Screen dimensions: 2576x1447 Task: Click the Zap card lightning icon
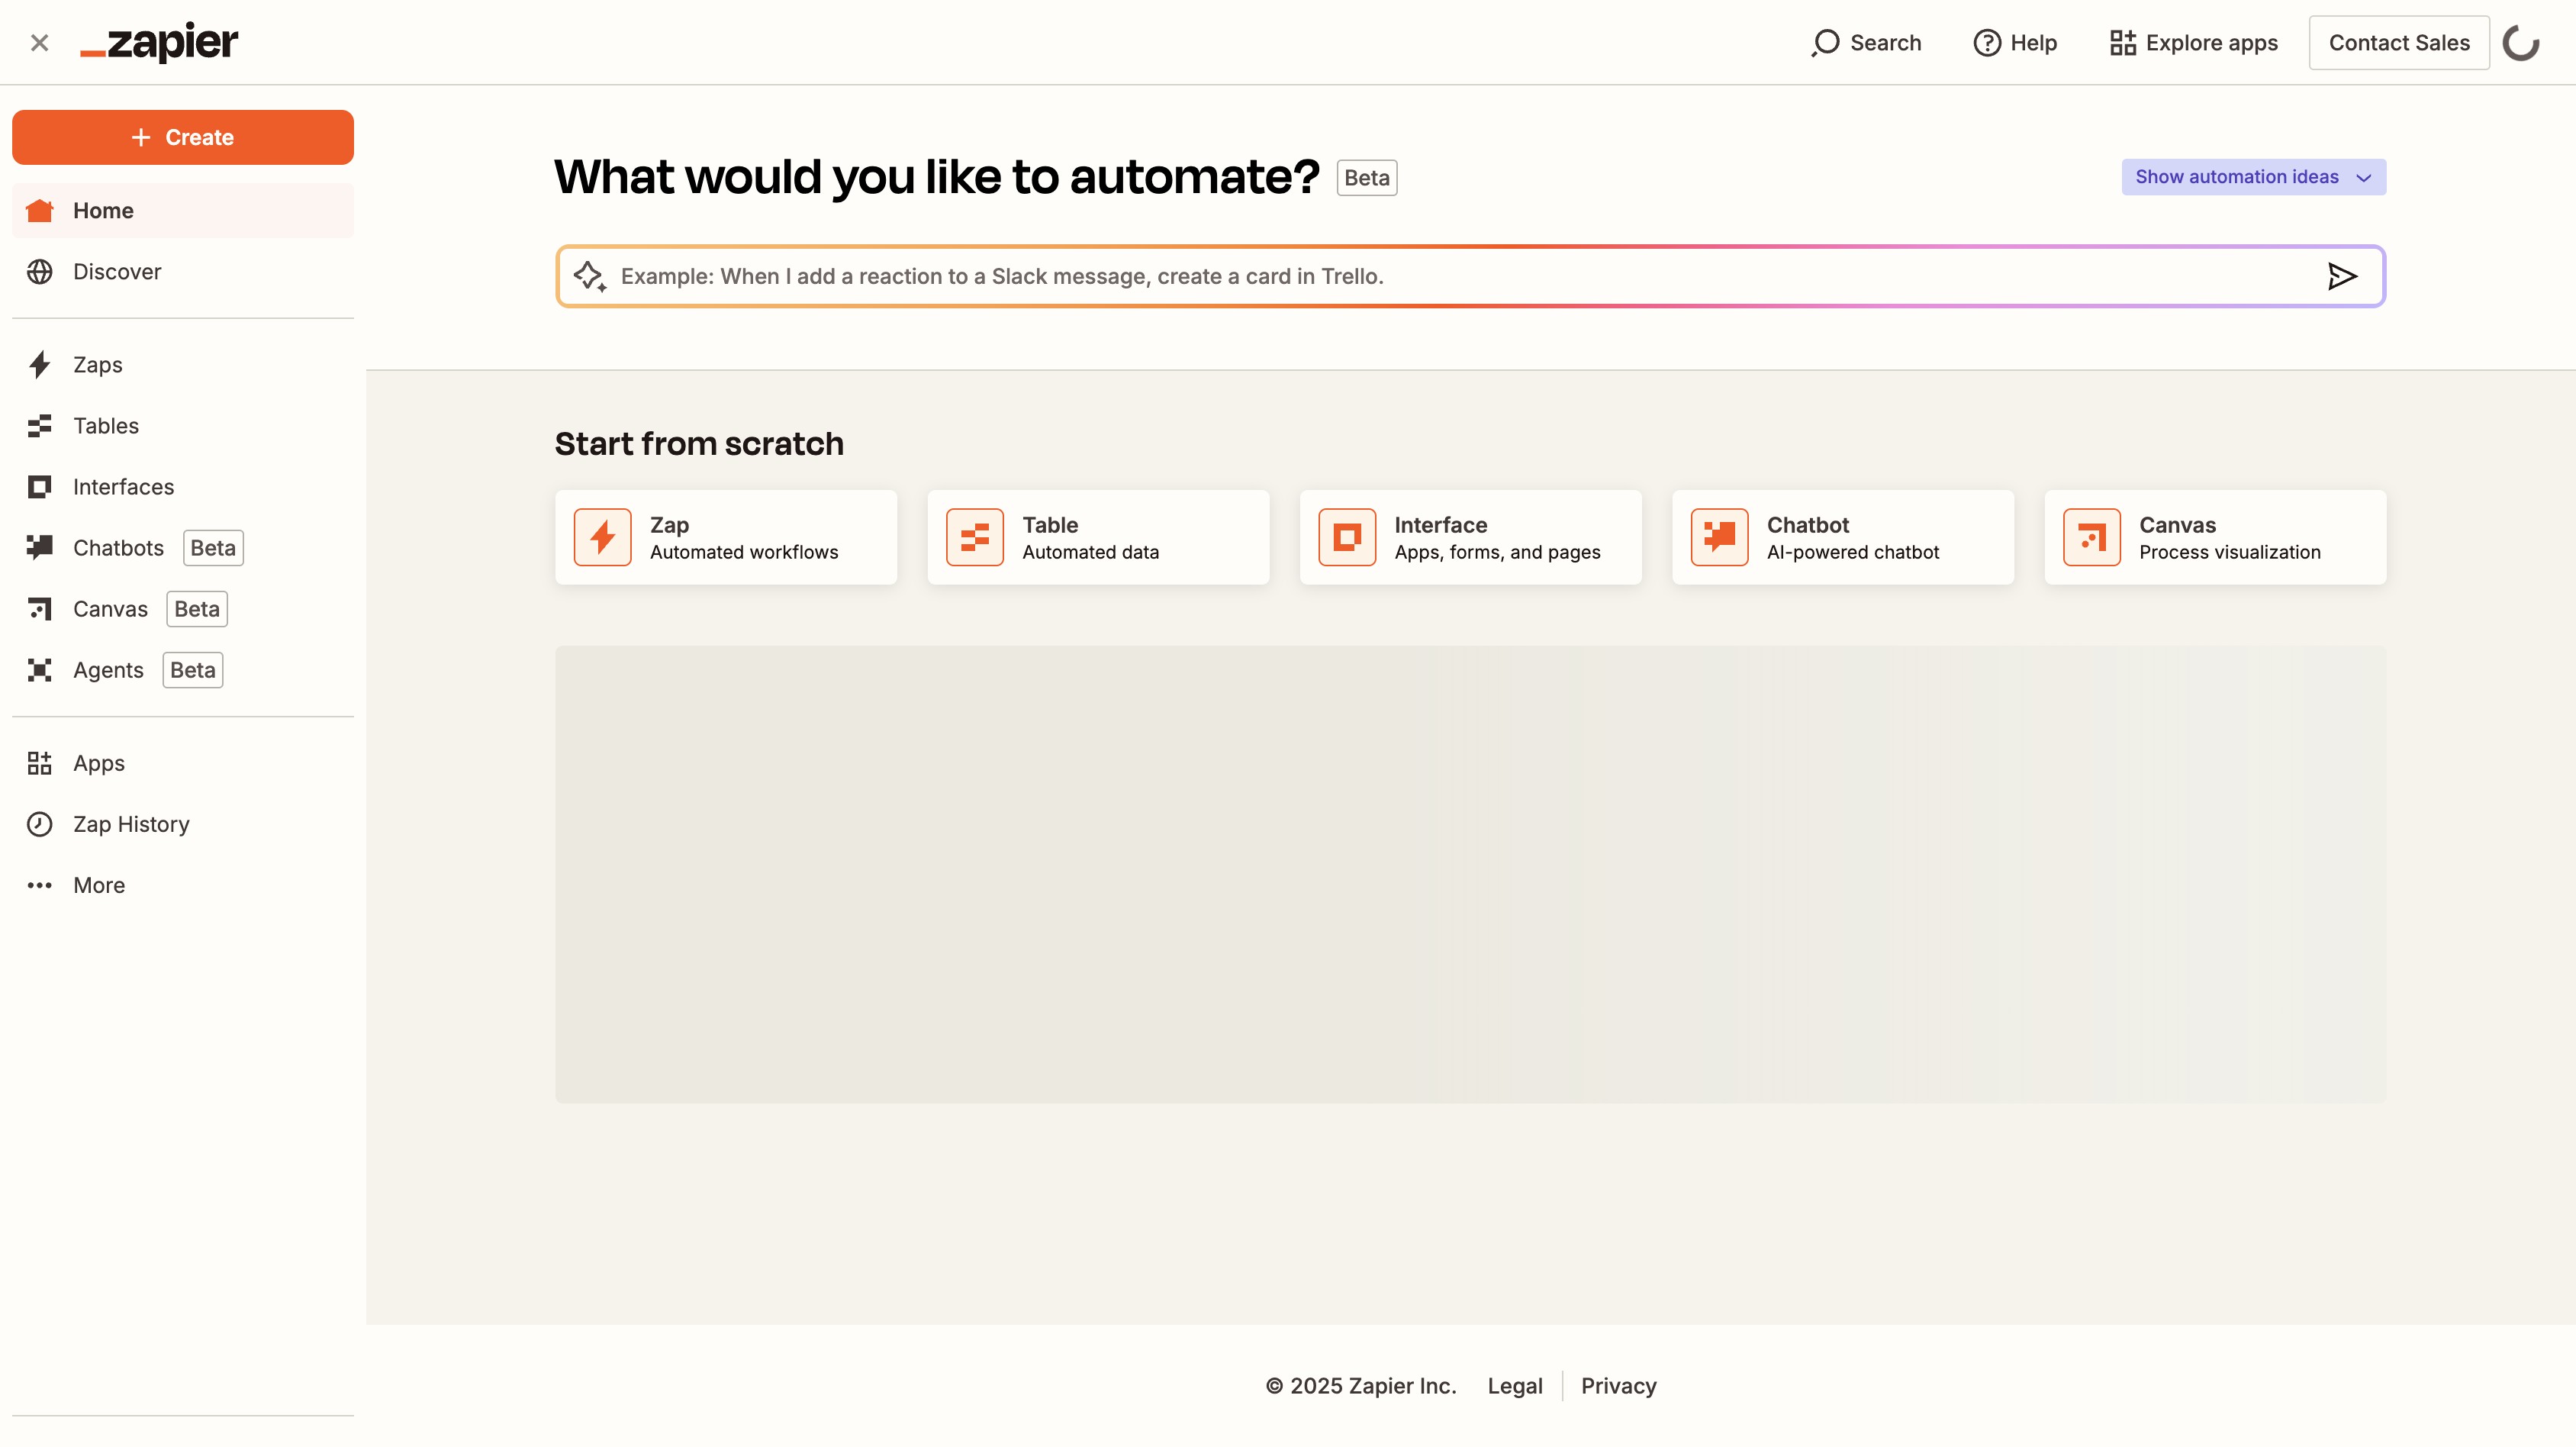(602, 537)
